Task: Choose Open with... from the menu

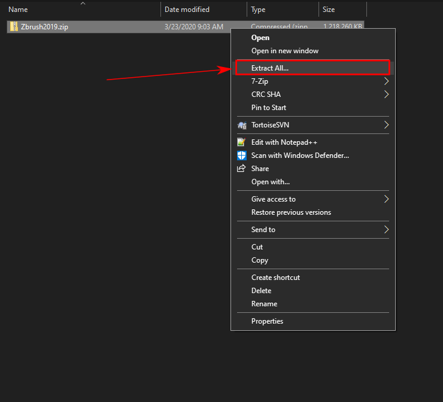Action: point(313,182)
